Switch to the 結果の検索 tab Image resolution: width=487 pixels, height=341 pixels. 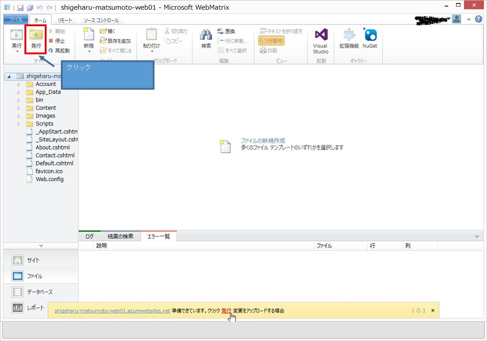click(120, 236)
